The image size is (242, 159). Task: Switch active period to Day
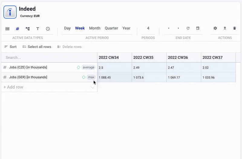click(x=67, y=28)
